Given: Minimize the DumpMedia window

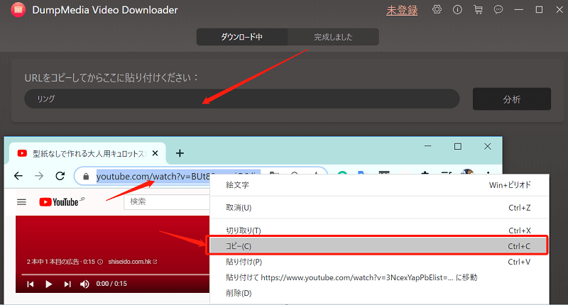Looking at the screenshot, I should (519, 10).
